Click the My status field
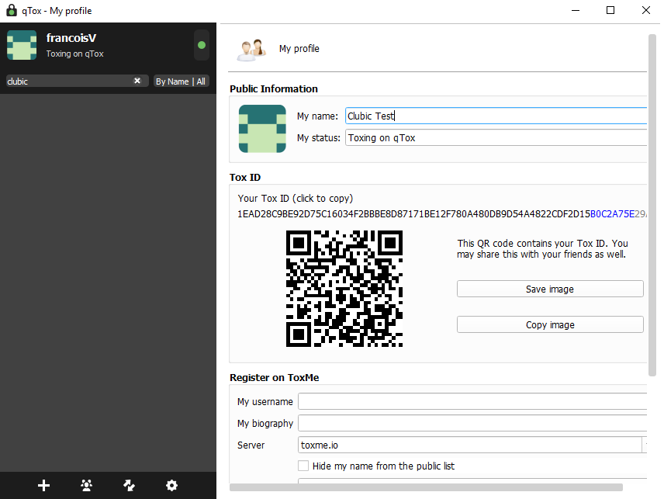664x499 pixels. [x=496, y=138]
